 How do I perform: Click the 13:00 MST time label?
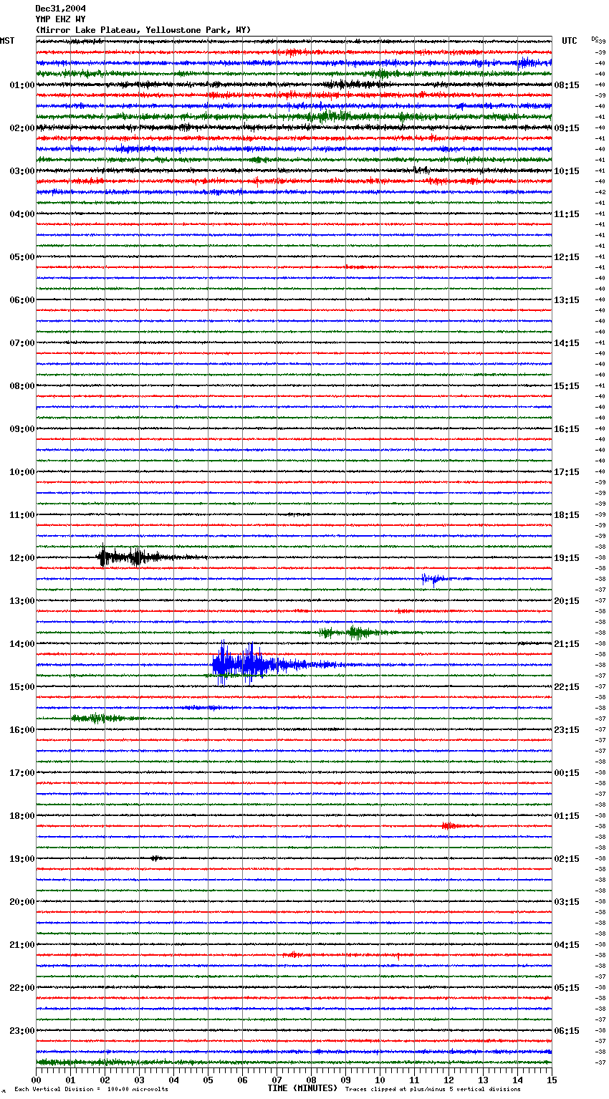[x=22, y=601]
